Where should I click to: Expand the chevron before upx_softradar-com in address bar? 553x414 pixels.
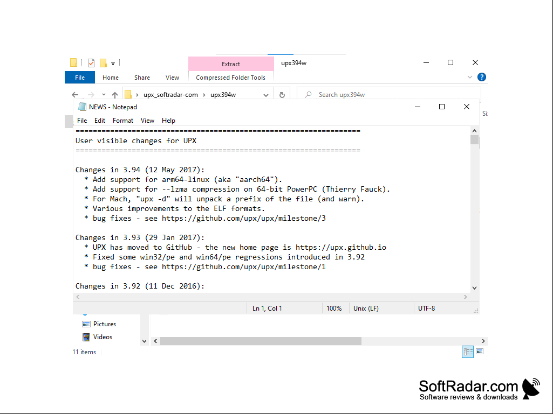pos(137,95)
